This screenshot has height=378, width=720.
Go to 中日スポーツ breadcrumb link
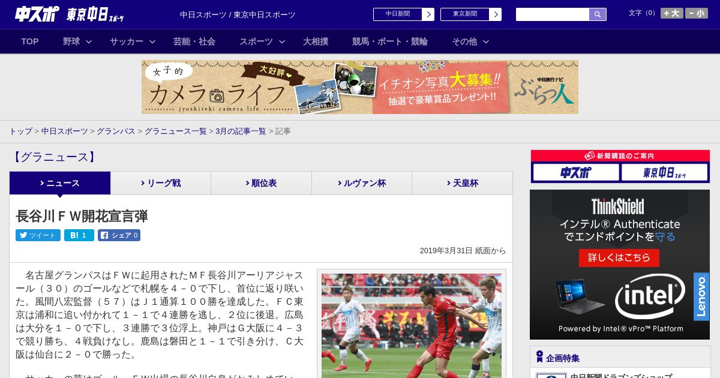click(65, 131)
